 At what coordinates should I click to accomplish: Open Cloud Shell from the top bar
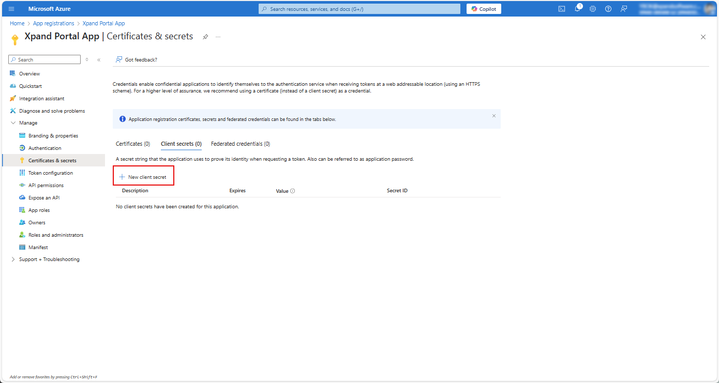[562, 9]
